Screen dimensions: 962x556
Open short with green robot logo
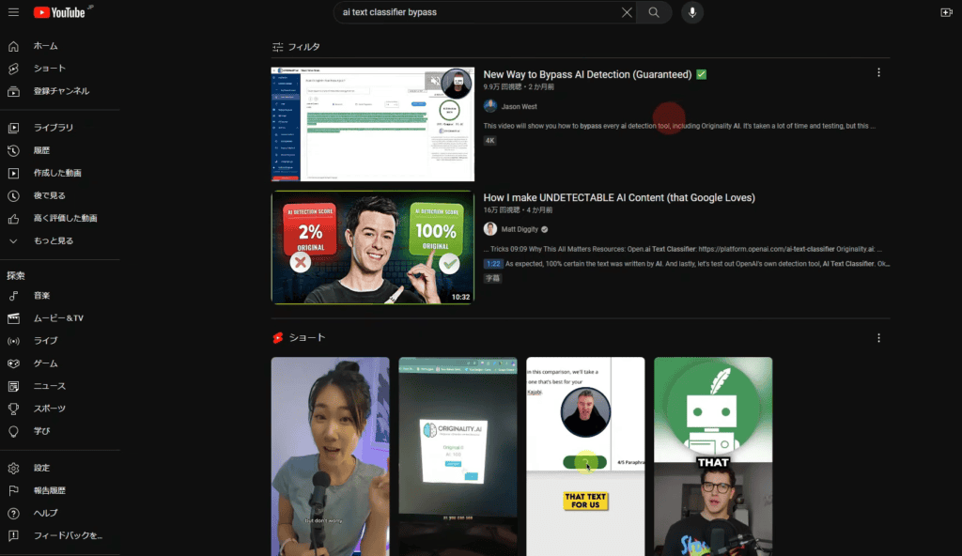pos(713,456)
